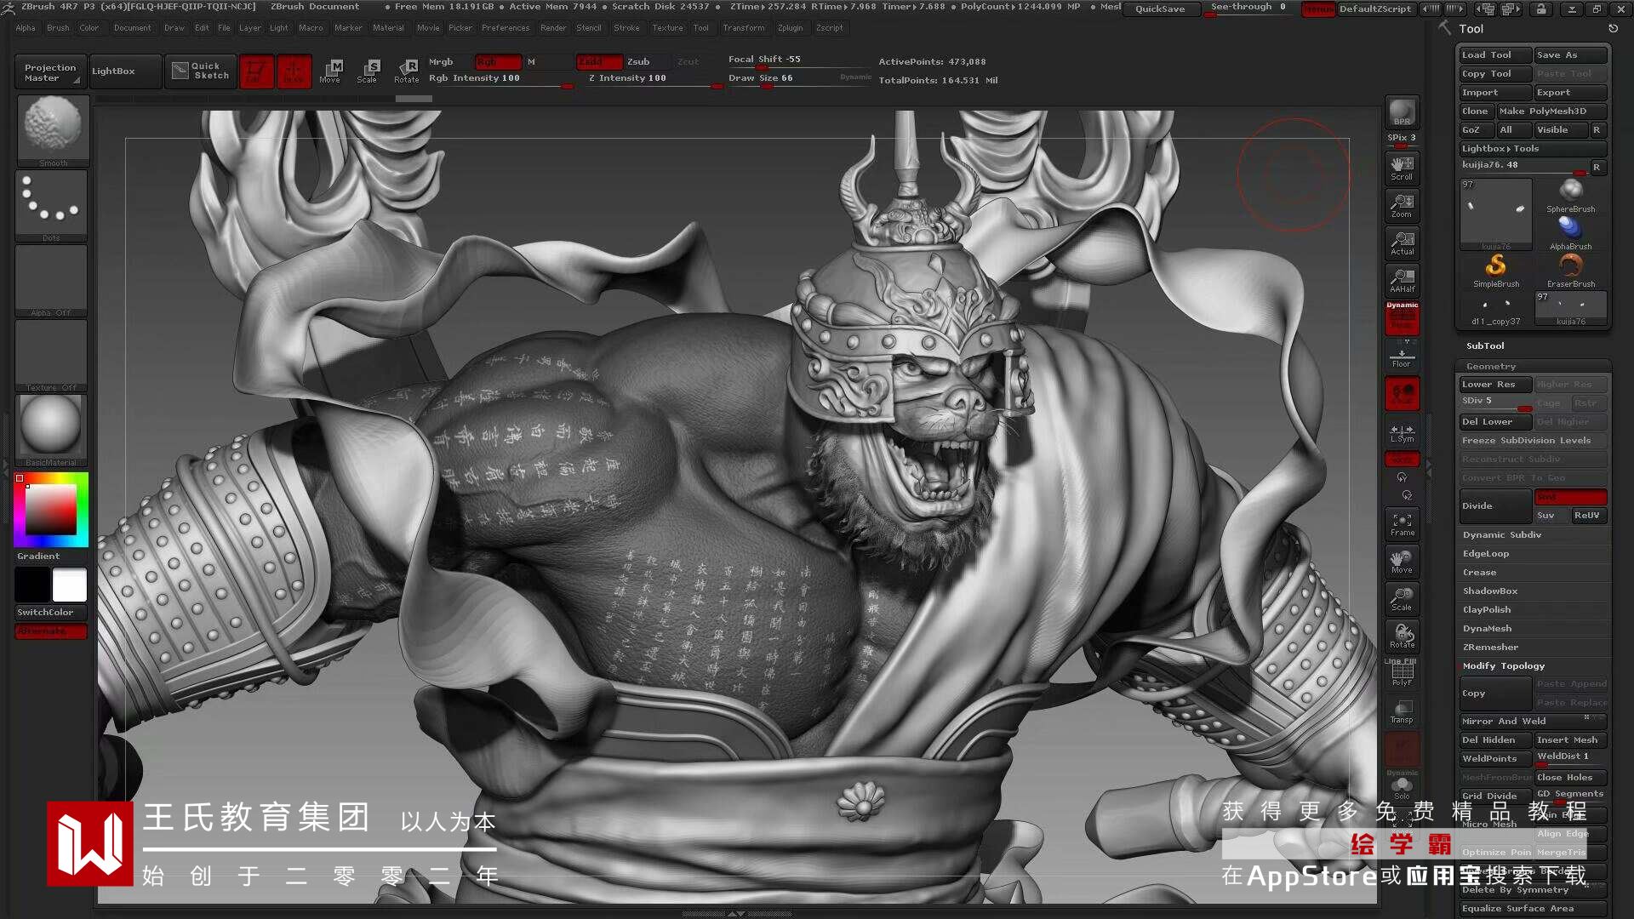
Task: Toggle the Floor grid
Action: coord(1402,355)
